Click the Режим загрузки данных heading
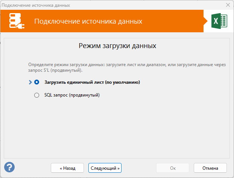Screen dimensions: 234x178 point(117,46)
